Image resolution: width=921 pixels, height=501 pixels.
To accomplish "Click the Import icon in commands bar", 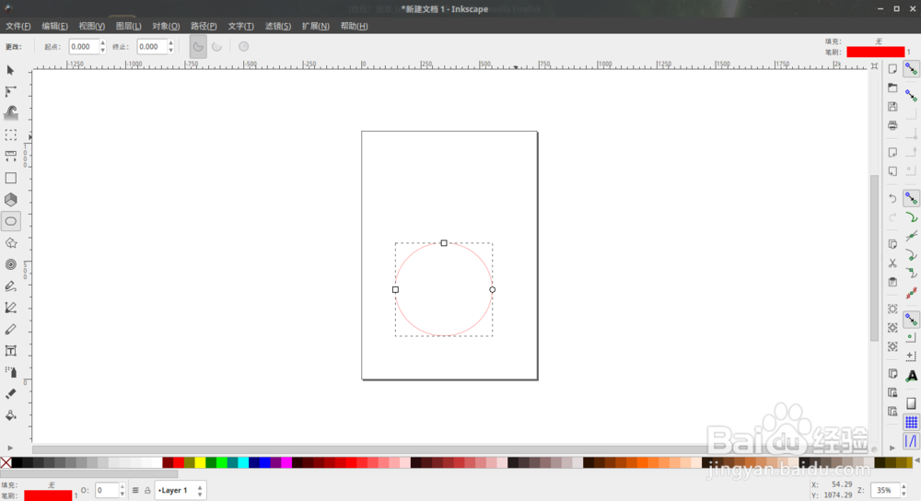I will [892, 153].
